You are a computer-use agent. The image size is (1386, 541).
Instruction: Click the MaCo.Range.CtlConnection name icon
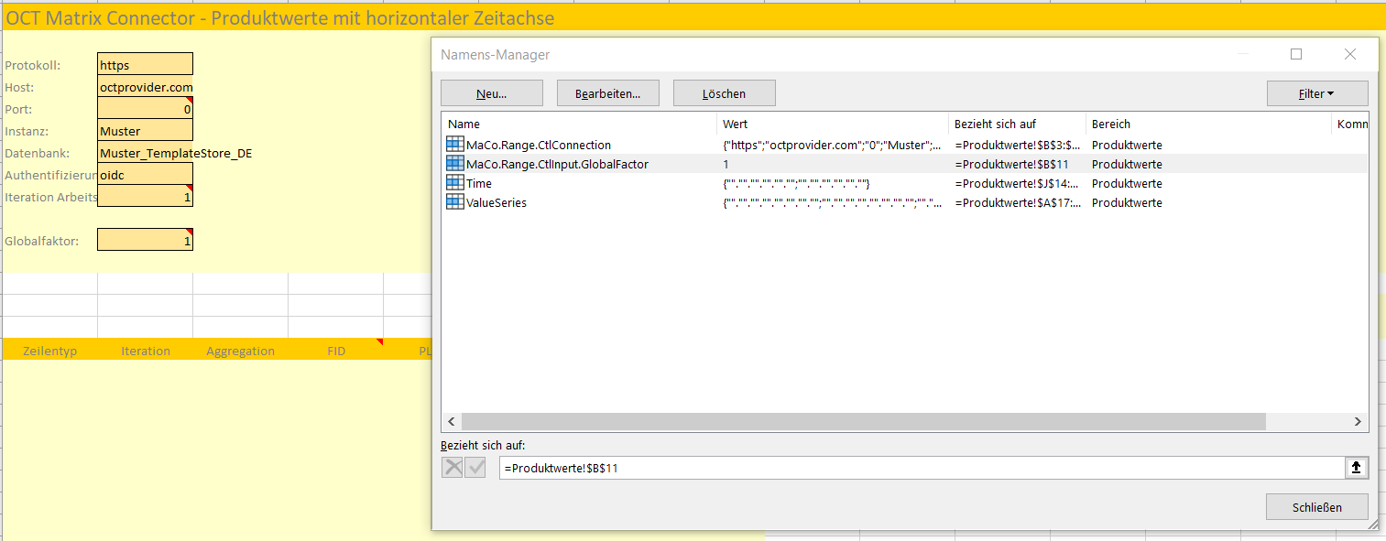pos(454,145)
